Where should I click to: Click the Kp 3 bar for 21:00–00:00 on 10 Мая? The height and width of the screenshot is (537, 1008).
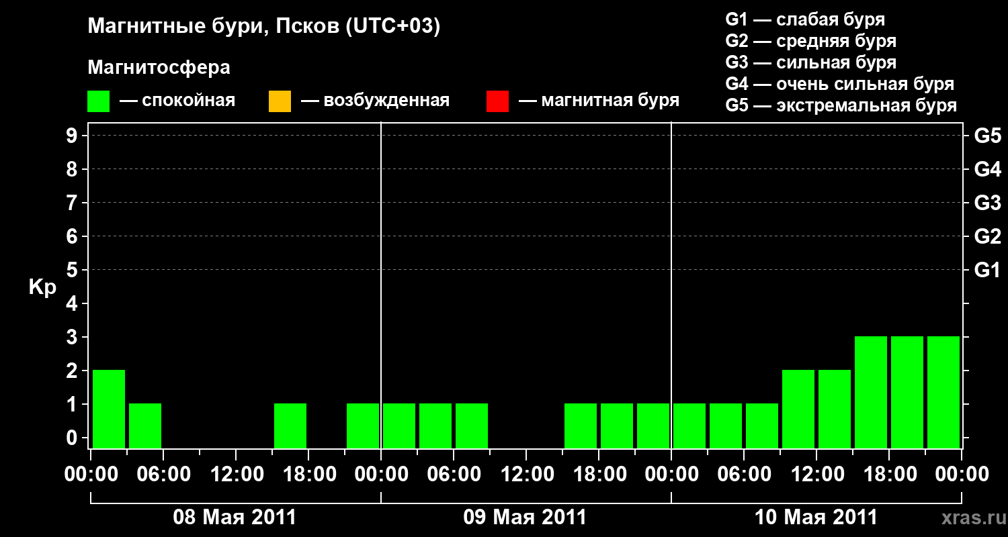[943, 392]
